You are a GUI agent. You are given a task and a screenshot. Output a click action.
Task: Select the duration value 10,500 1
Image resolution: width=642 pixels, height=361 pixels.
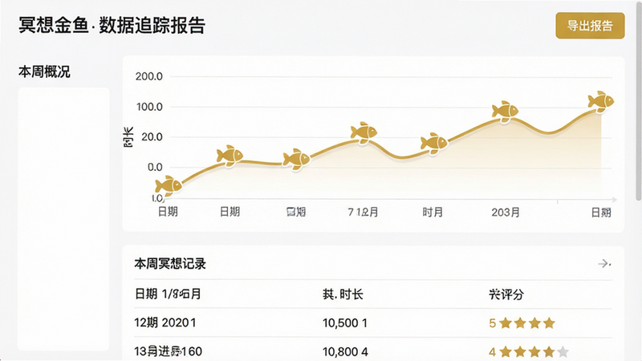(x=345, y=323)
